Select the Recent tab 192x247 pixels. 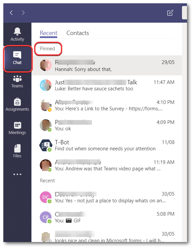49,33
